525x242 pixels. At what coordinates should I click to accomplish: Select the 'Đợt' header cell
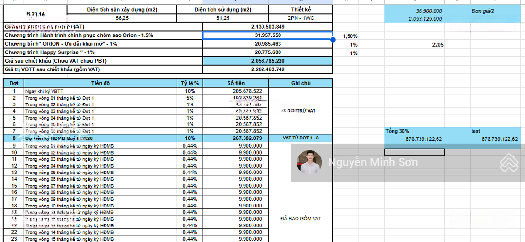(14, 83)
